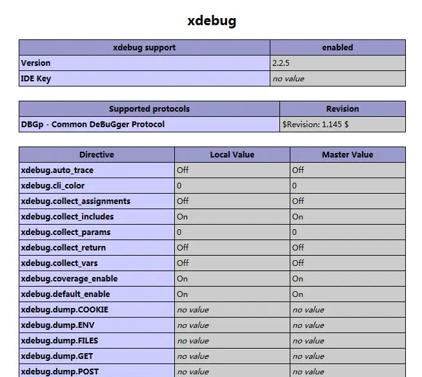Select the xdebug.collect_params directive
Image resolution: width=422 pixels, height=377 pixels.
point(97,232)
